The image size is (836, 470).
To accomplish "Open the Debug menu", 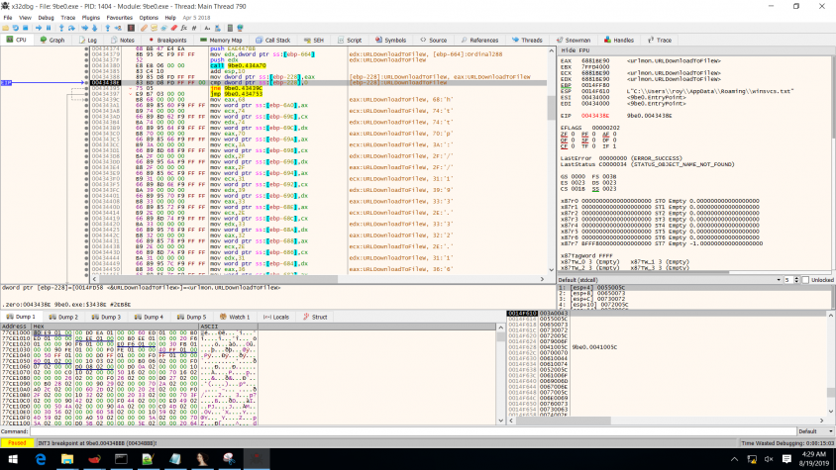I will coord(46,18).
